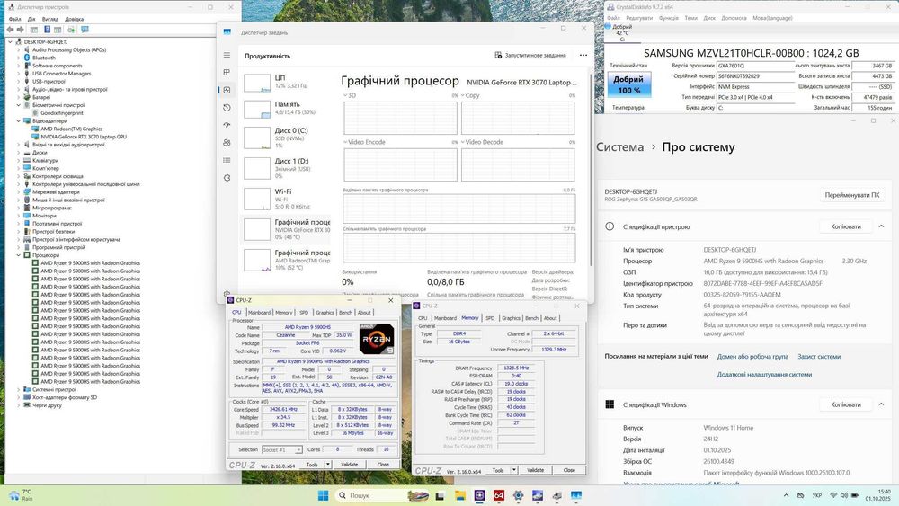Collapse the Специфікації пристрою section chevron
Image resolution: width=899 pixels, height=506 pixels.
[x=881, y=226]
